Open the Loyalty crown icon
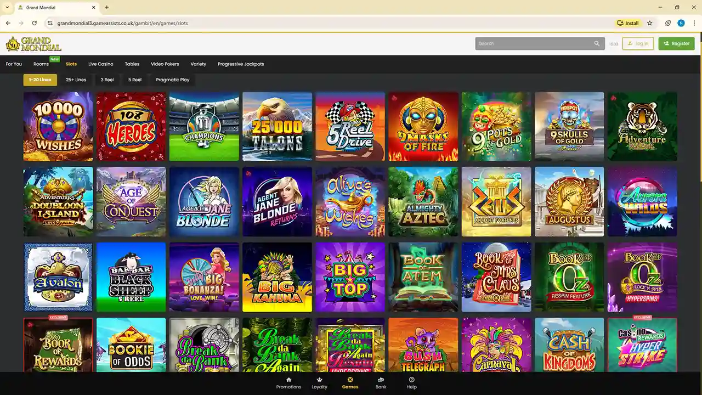This screenshot has width=702, height=395. pos(319,380)
